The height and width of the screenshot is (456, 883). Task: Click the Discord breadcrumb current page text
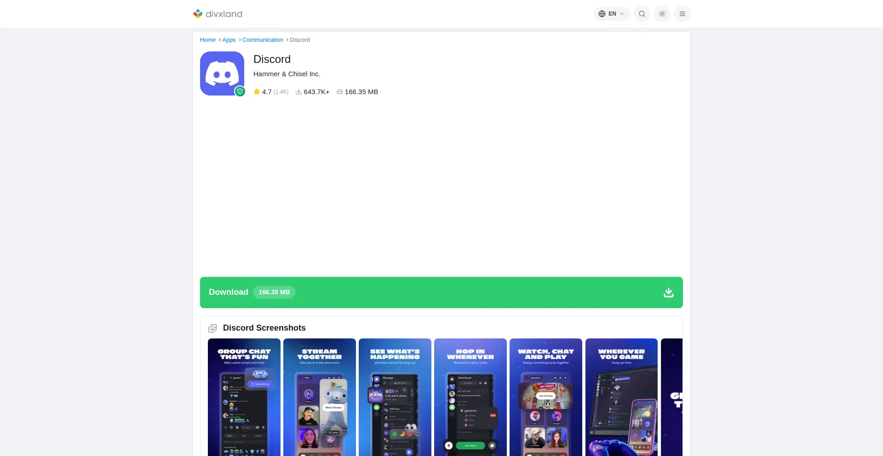pos(300,40)
